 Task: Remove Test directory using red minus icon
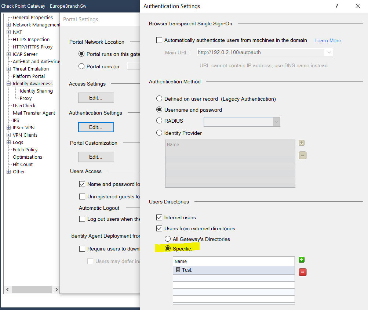point(301,272)
